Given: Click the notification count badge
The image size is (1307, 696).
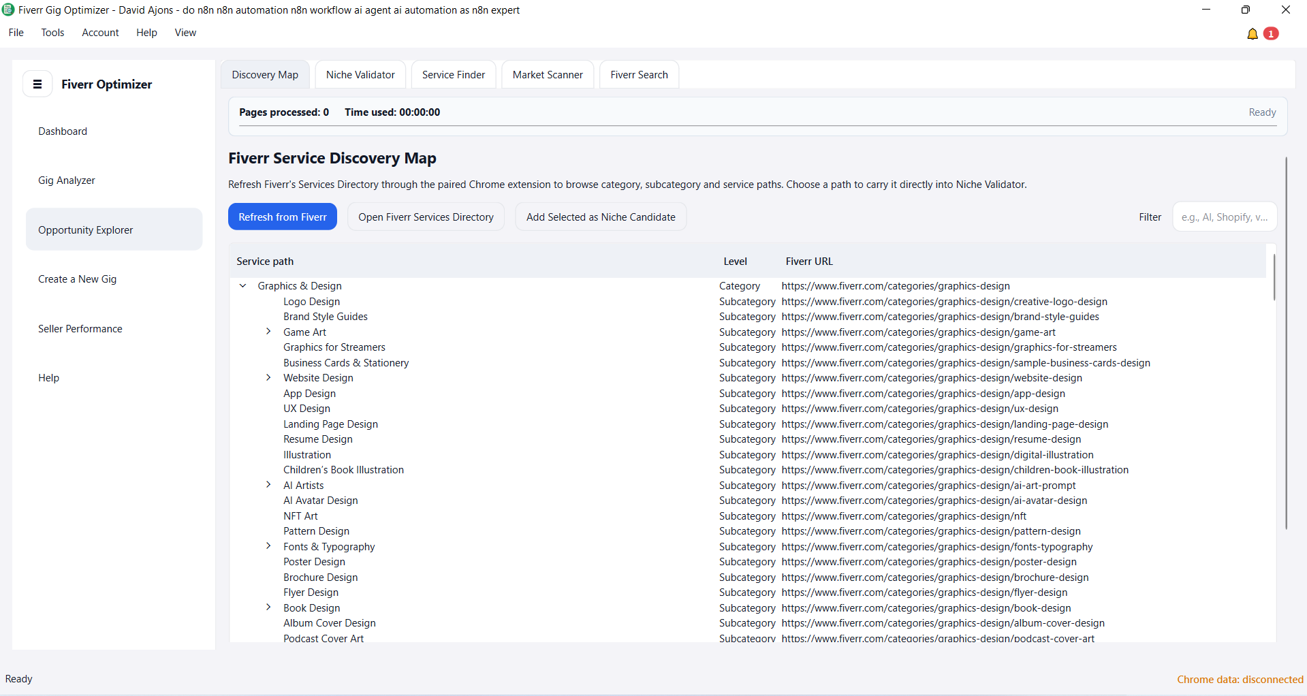Looking at the screenshot, I should coord(1271,33).
